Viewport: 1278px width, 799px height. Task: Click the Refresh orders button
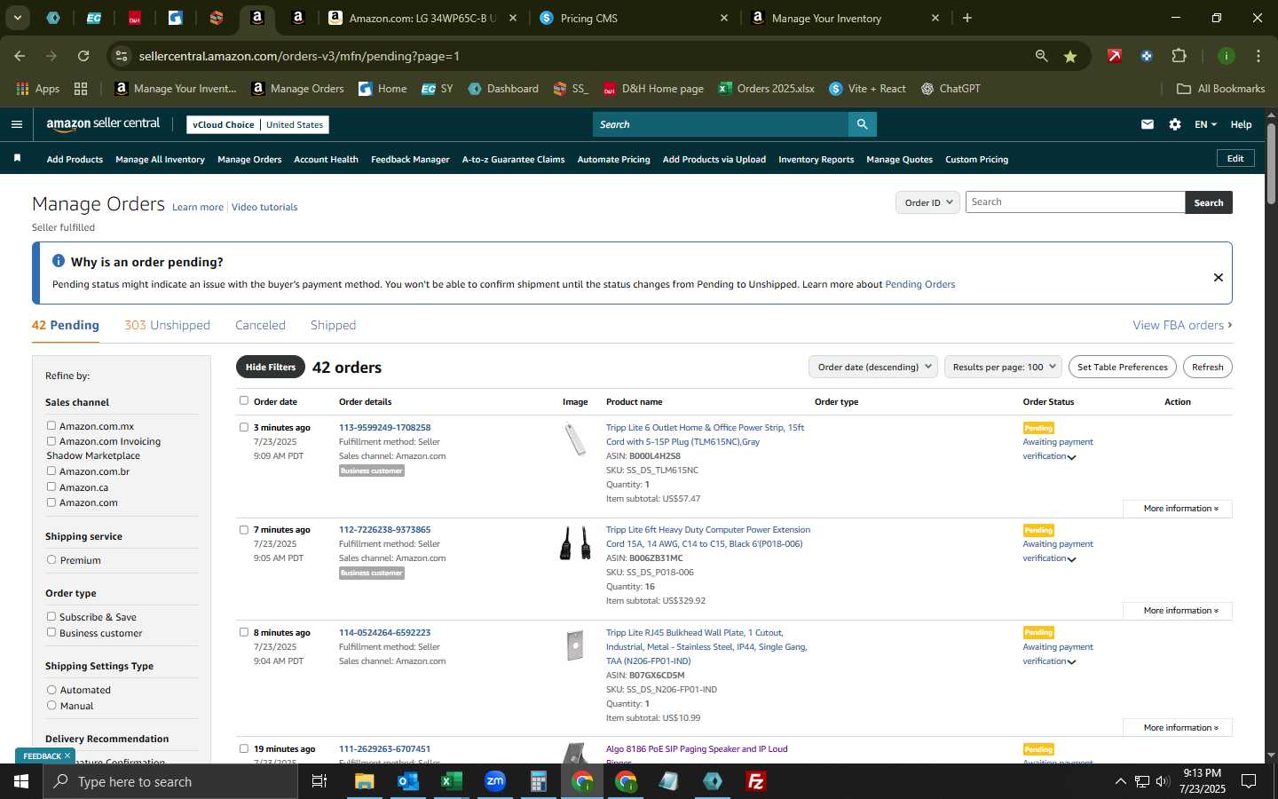click(x=1207, y=367)
